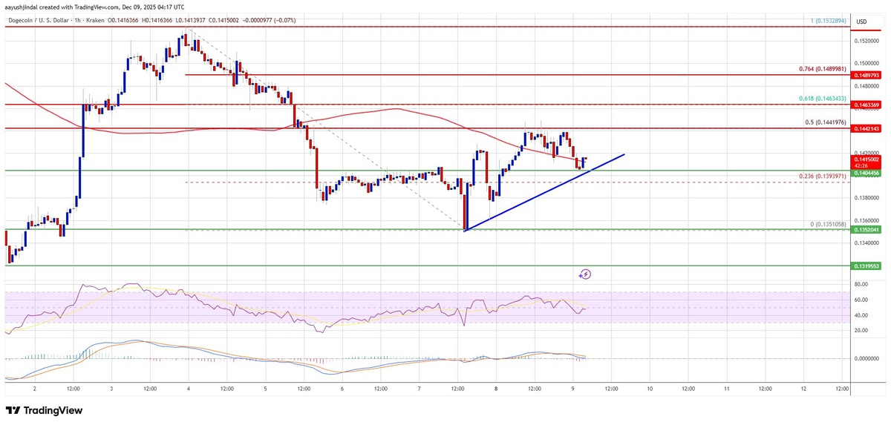Screen dimensions: 891x425
Task: Click the 0.0000000 MACD scale label
Action: point(866,358)
